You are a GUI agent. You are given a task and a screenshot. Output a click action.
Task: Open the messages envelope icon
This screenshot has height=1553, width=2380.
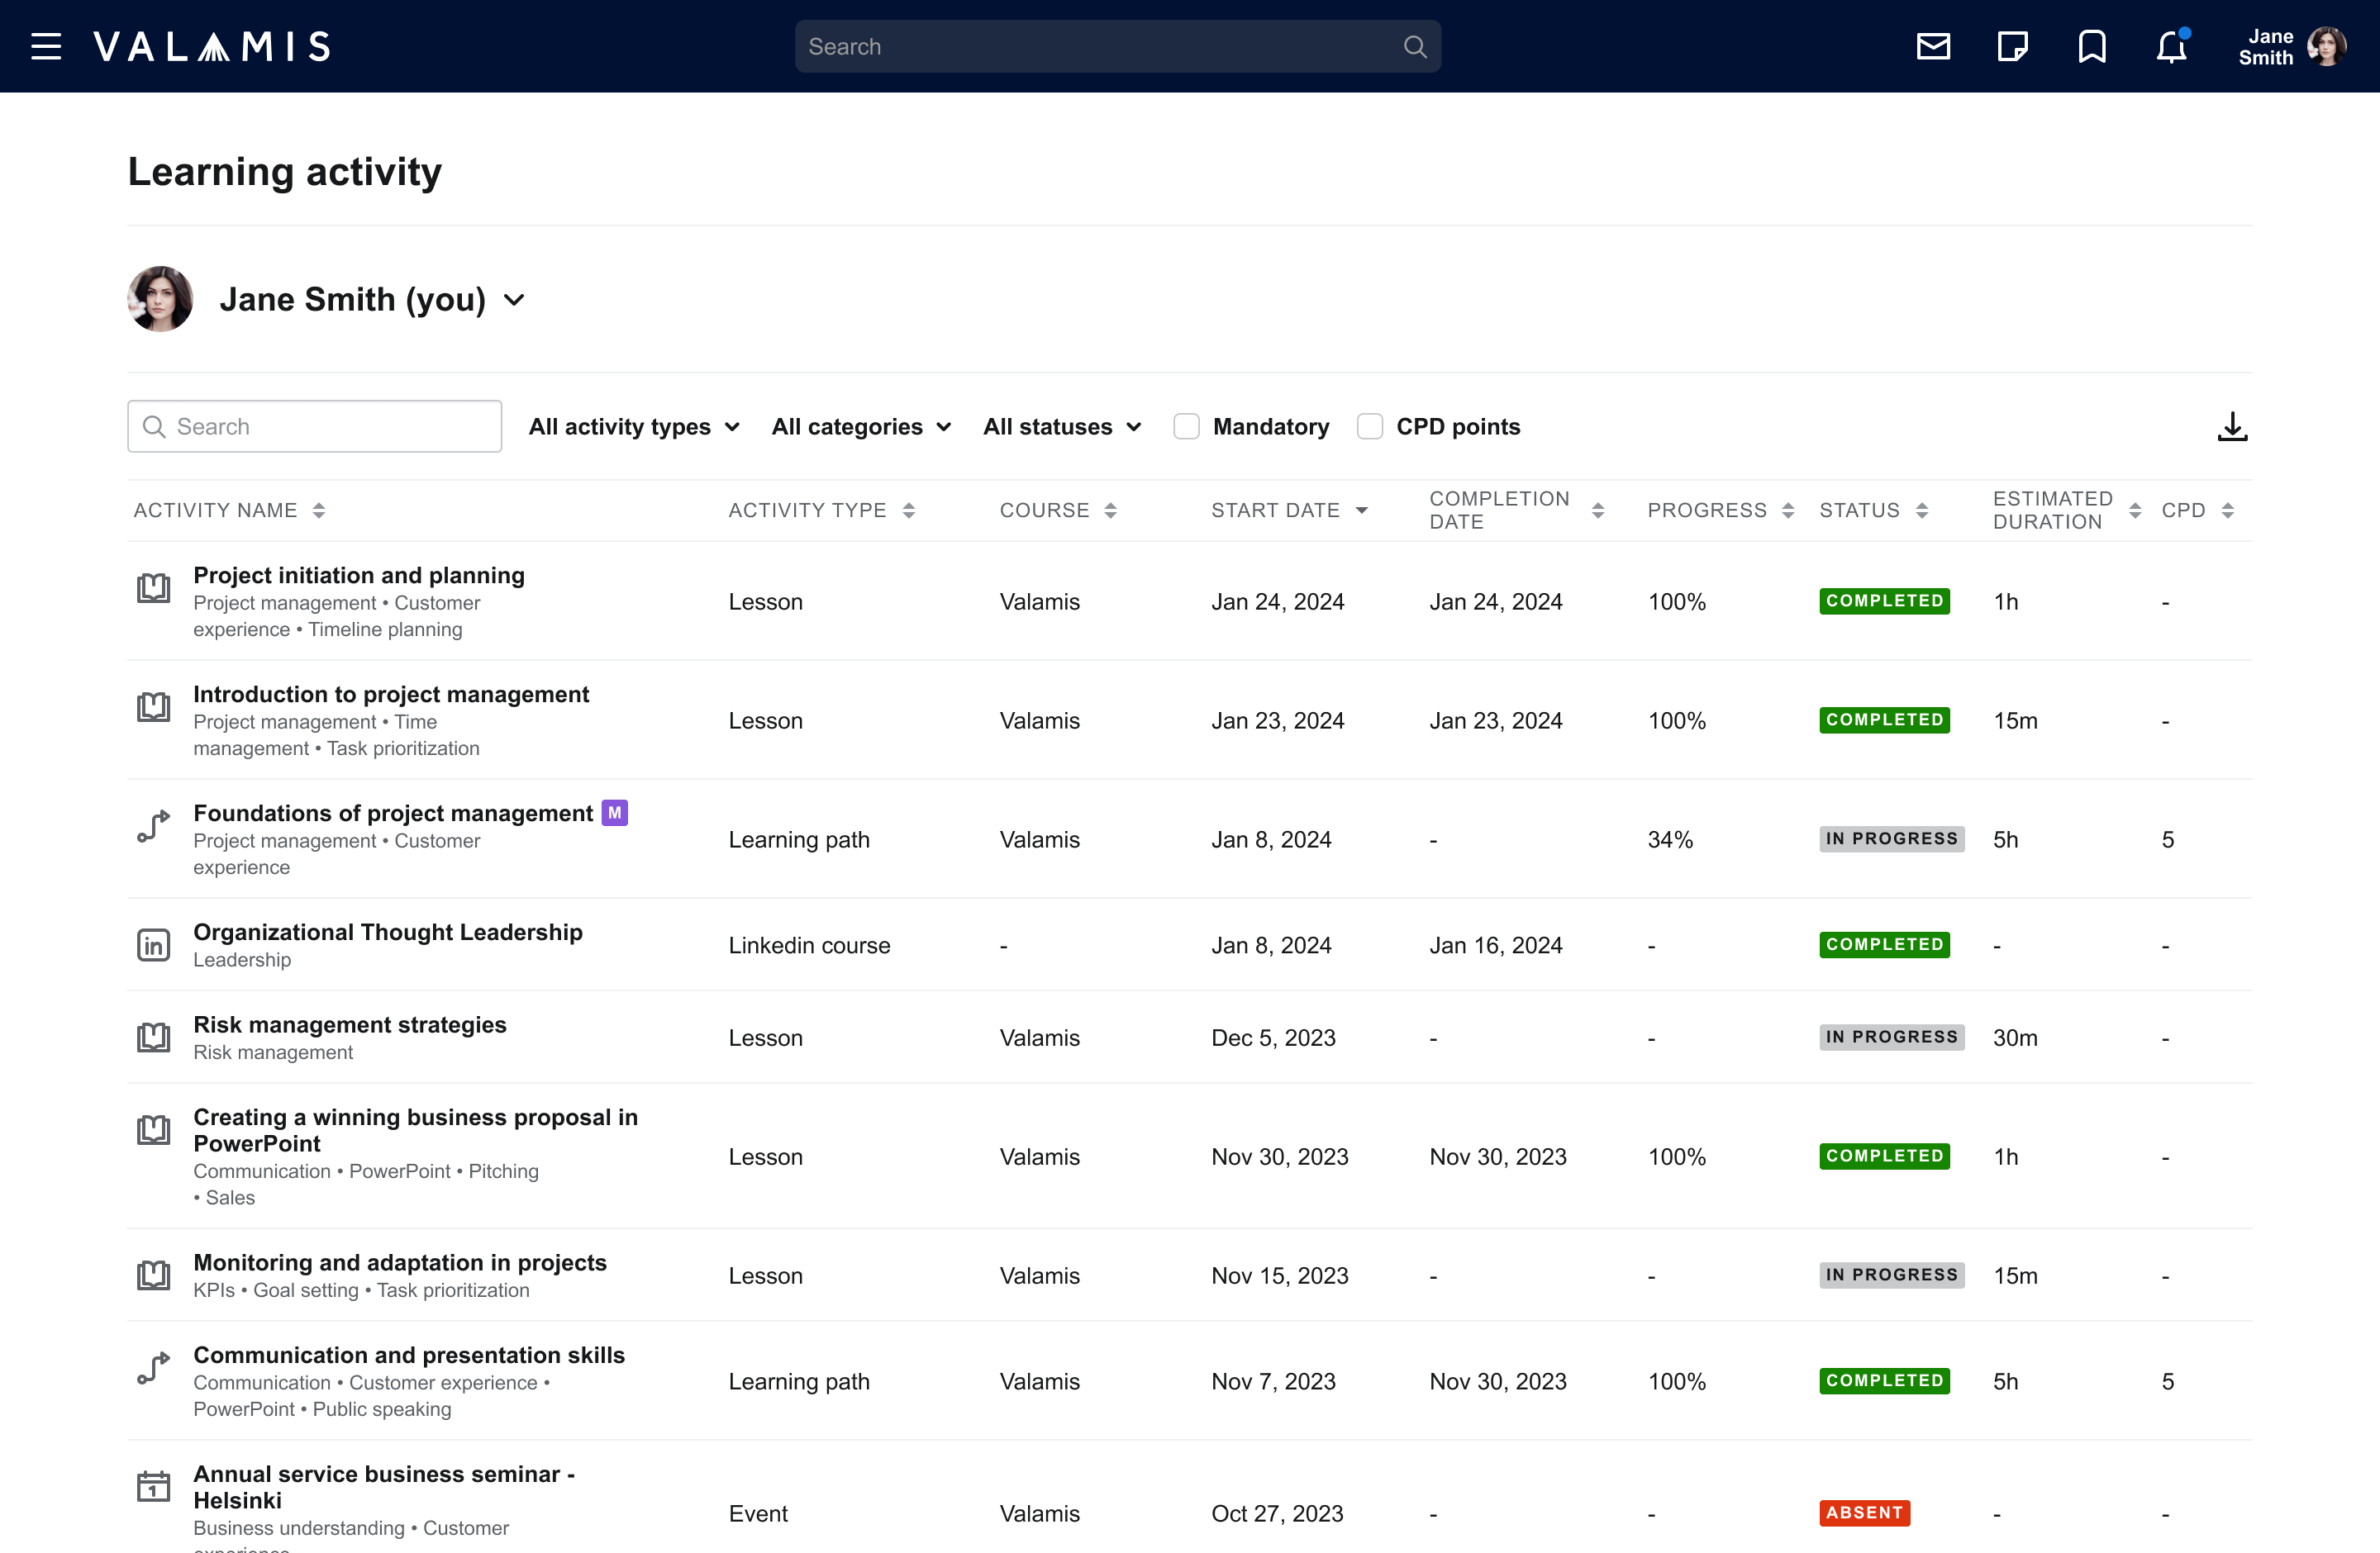click(x=1932, y=46)
